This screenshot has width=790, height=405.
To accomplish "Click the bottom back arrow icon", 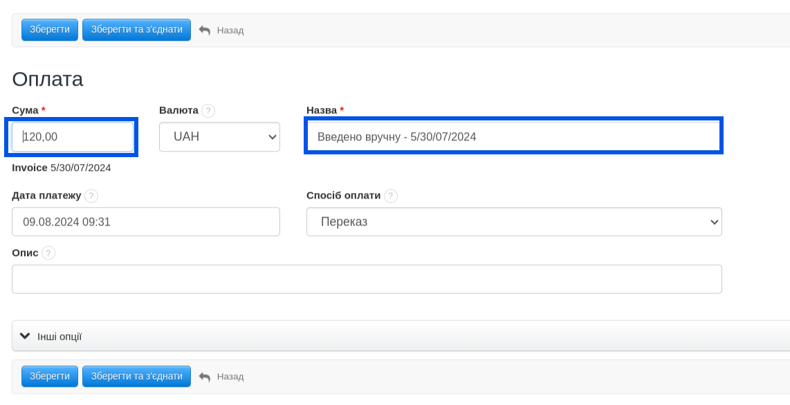I will click(204, 377).
